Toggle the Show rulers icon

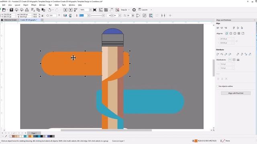pyautogui.click(x=101, y=10)
